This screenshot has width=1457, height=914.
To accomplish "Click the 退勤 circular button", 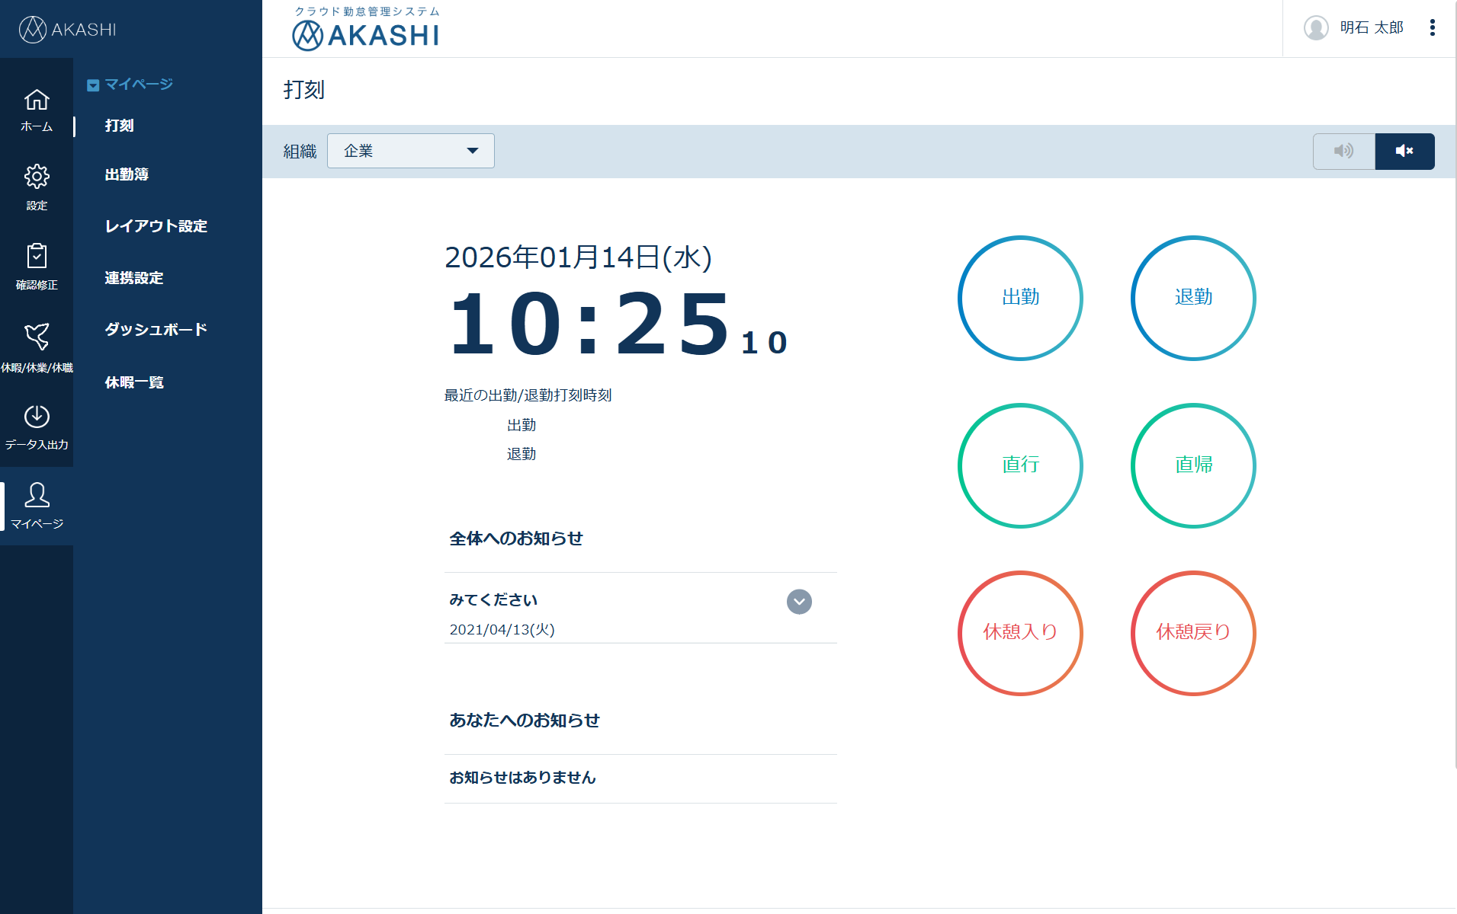I will [x=1193, y=298].
